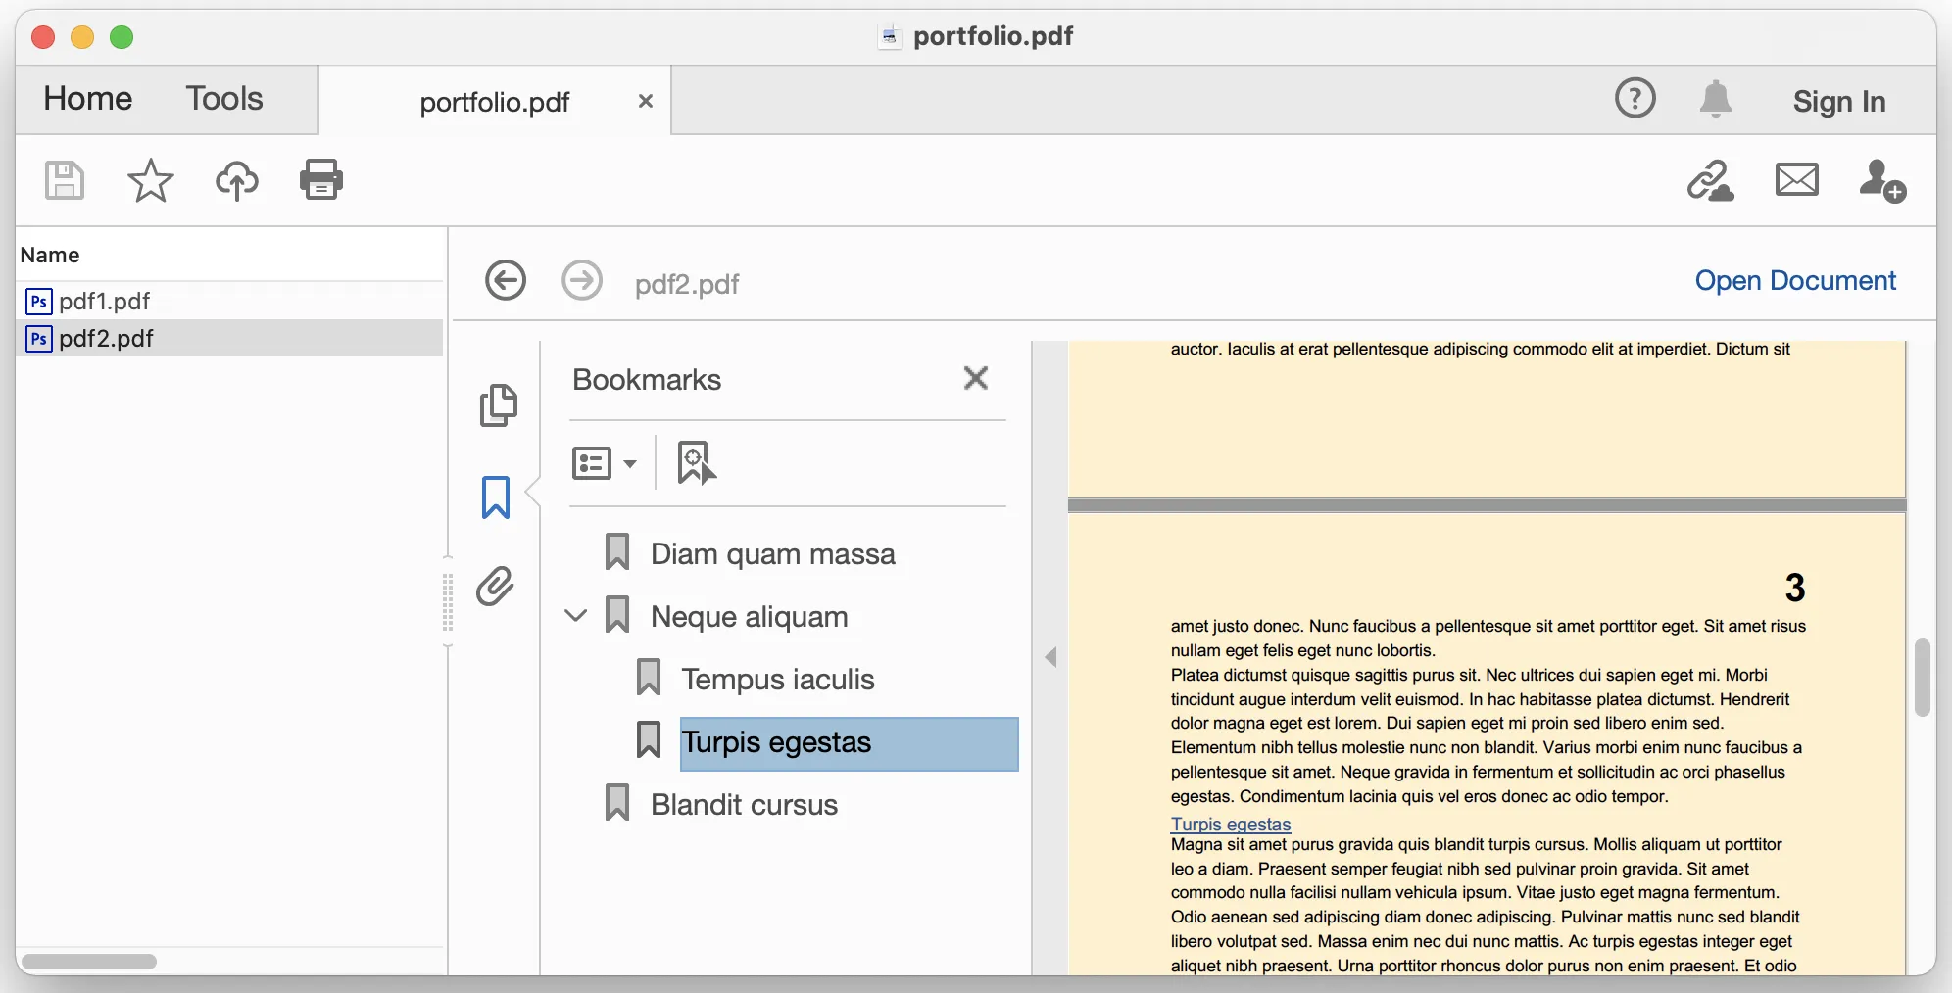The height and width of the screenshot is (993, 1952).
Task: Add a new bookmark
Action: tap(696, 462)
